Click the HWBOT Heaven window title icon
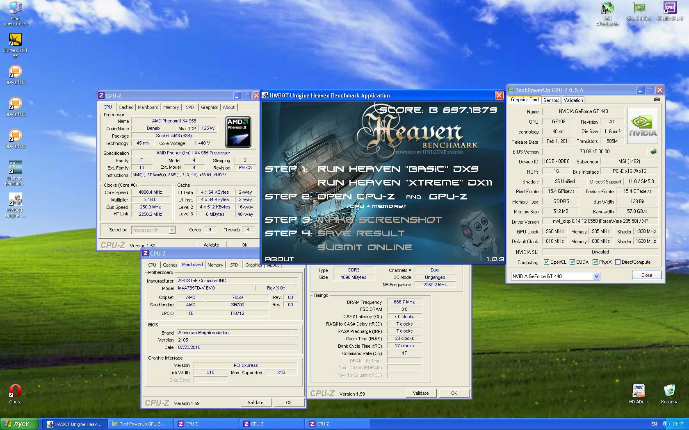The height and width of the screenshot is (430, 689). pyautogui.click(x=265, y=95)
